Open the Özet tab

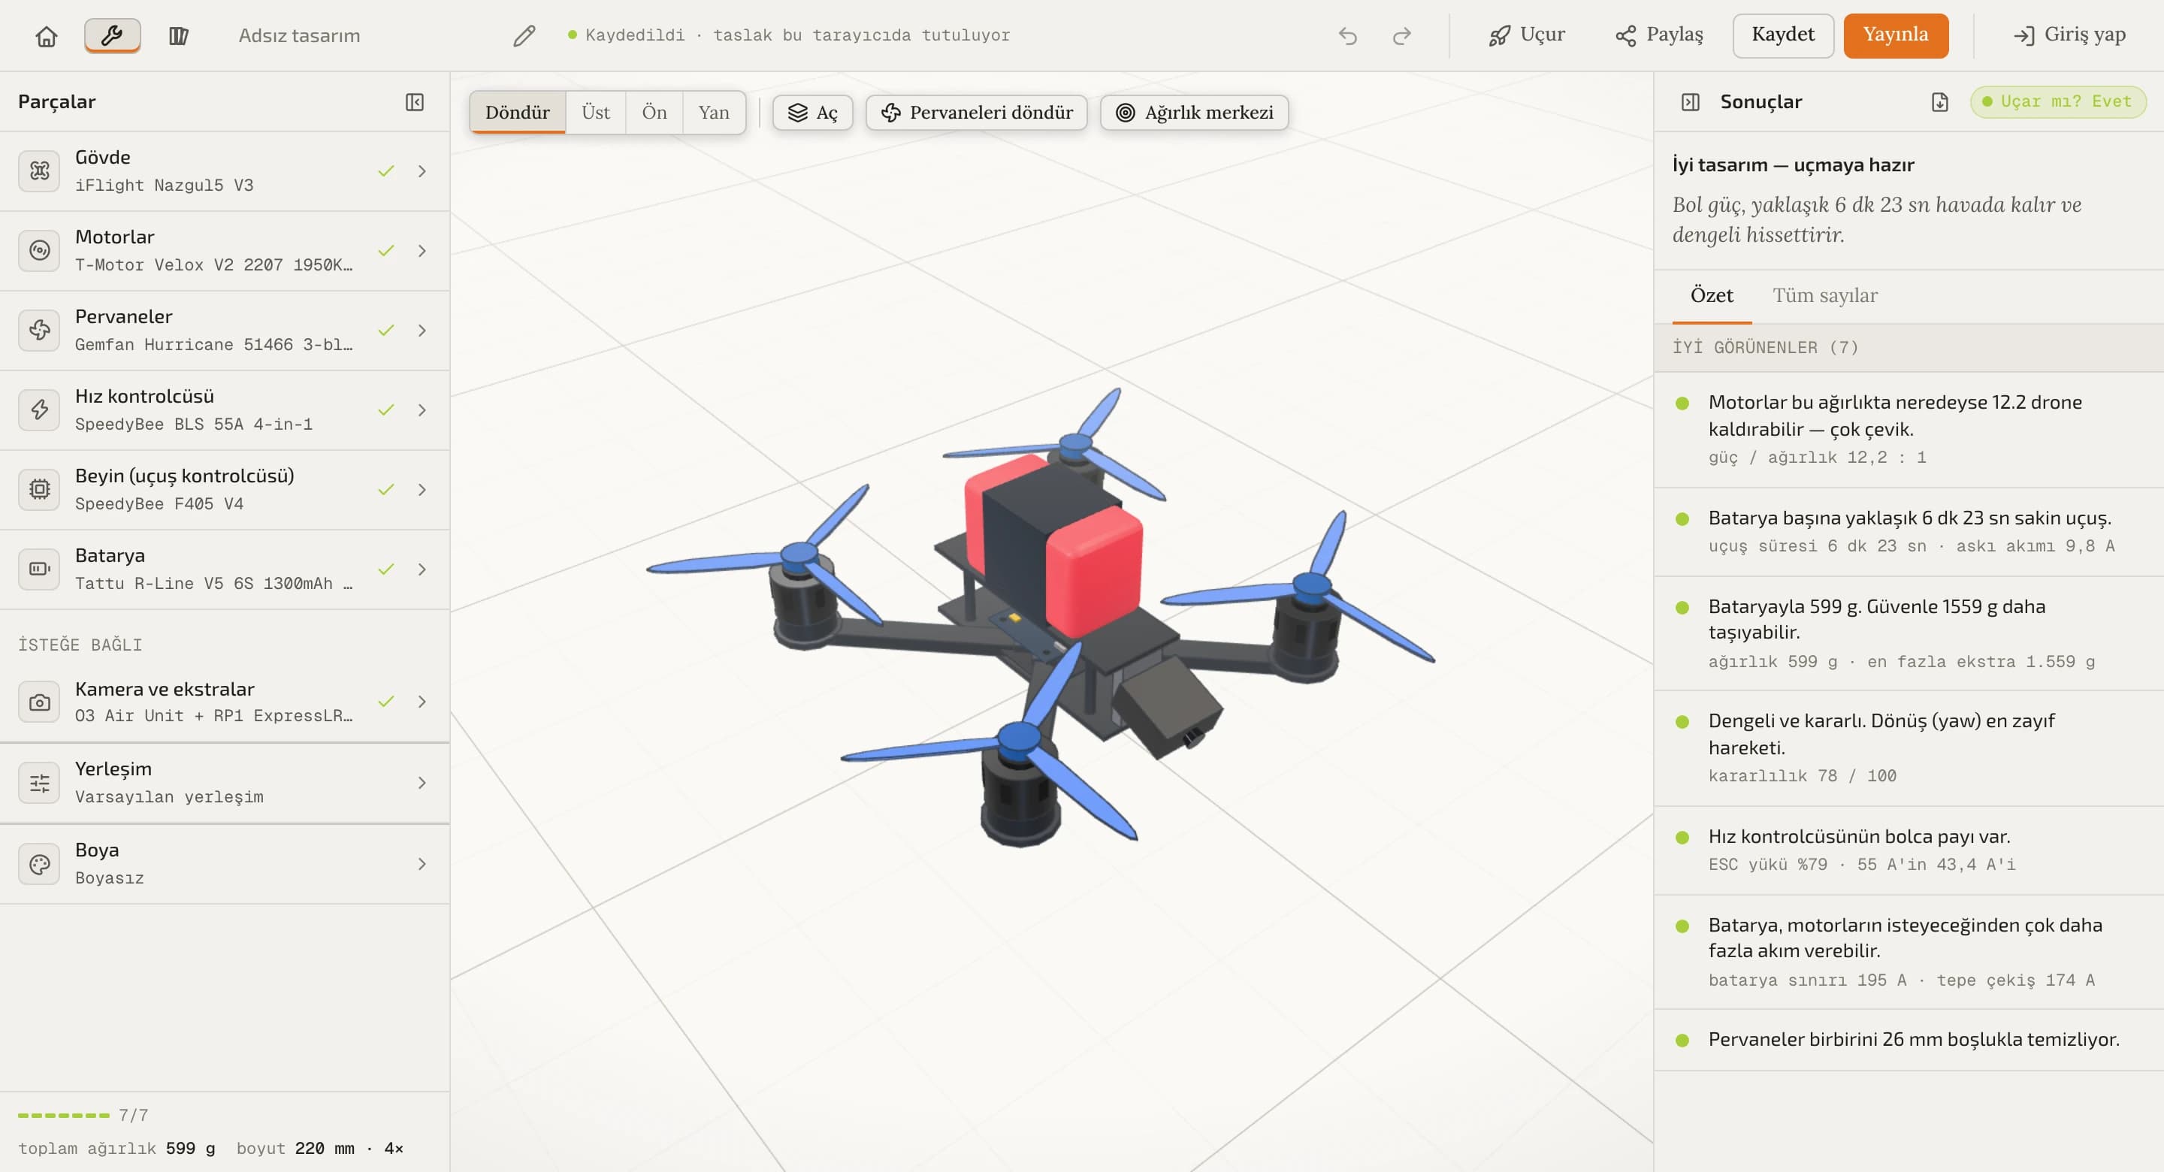1711,296
